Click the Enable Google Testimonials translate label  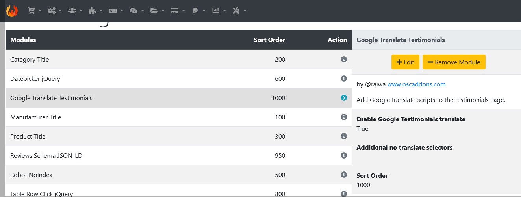411,119
